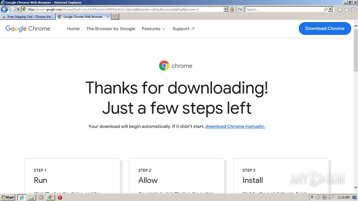
Task: Click into the IE Search box
Action: (284, 9)
